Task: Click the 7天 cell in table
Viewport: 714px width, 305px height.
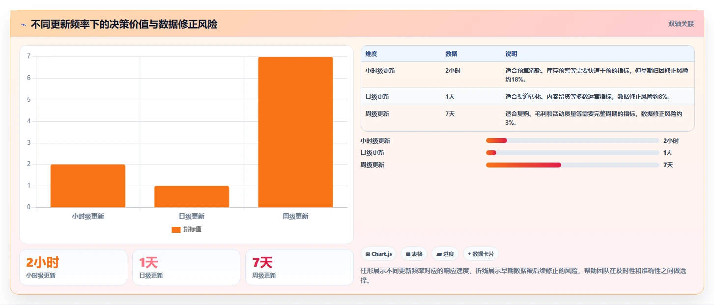Action: tap(450, 114)
